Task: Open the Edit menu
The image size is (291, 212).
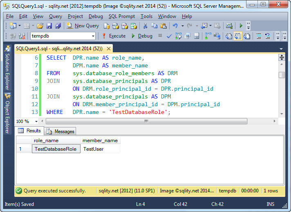Action: (x=23, y=16)
